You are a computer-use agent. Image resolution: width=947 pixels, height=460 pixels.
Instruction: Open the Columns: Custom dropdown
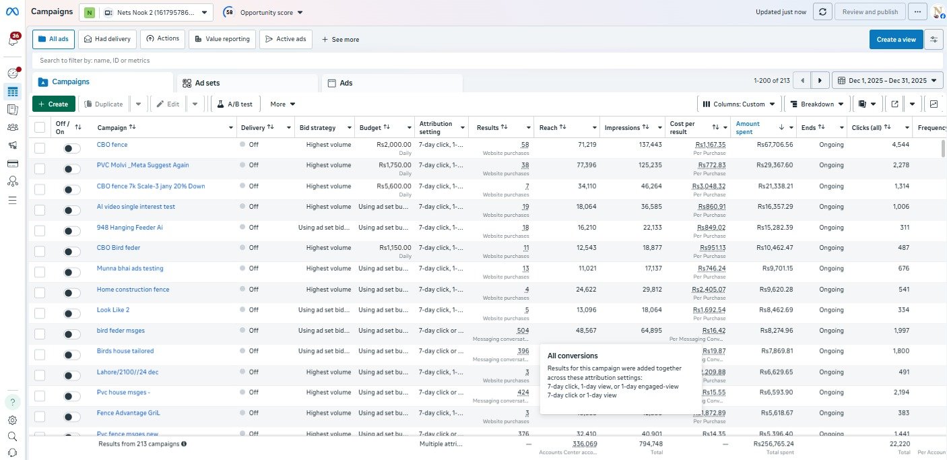coord(739,104)
